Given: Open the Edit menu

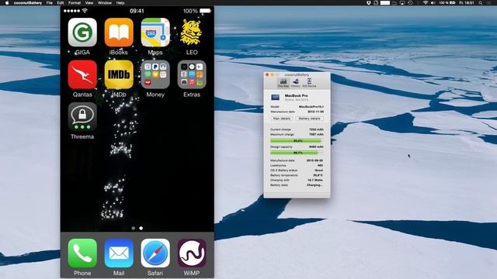Looking at the screenshot, I should 61,3.
